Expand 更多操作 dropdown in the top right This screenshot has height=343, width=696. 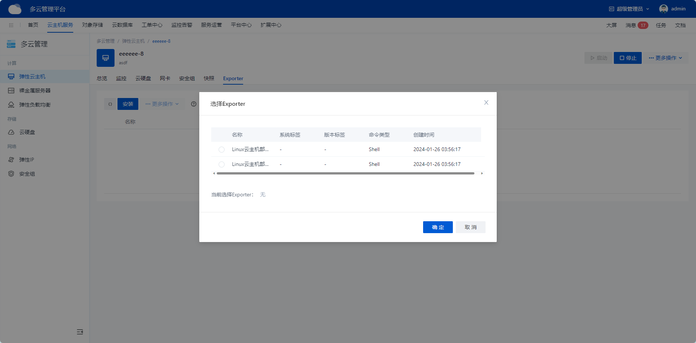(x=666, y=58)
